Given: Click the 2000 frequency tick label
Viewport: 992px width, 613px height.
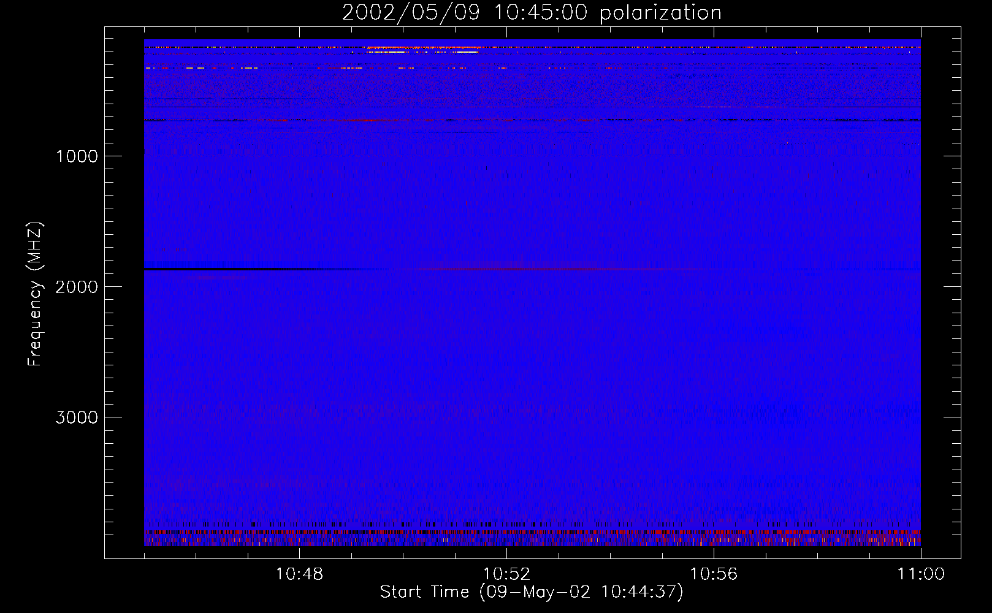Looking at the screenshot, I should tap(77, 287).
